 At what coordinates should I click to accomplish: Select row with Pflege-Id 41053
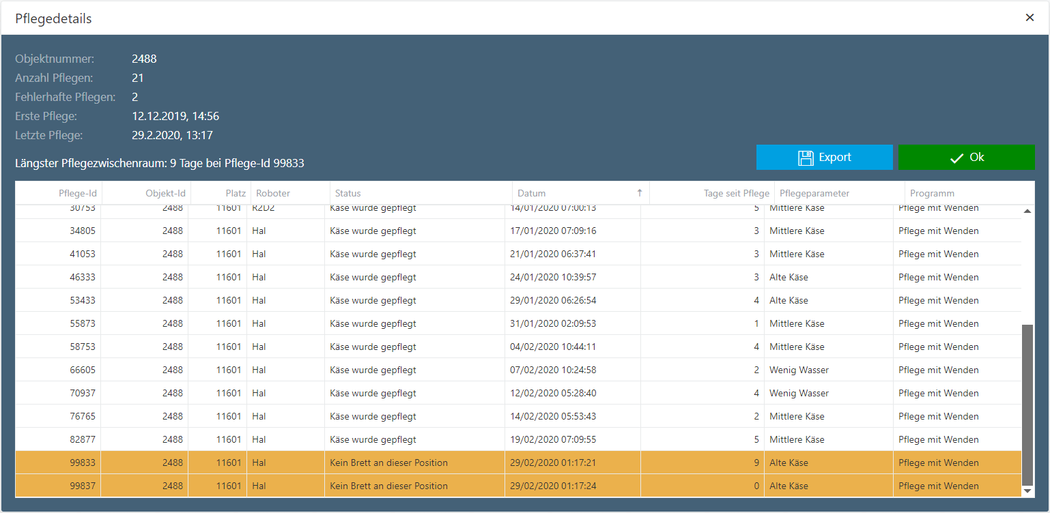tap(518, 254)
